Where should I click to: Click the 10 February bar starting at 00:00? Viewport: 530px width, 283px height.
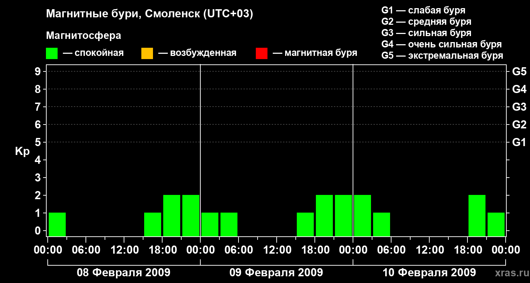[x=363, y=215]
